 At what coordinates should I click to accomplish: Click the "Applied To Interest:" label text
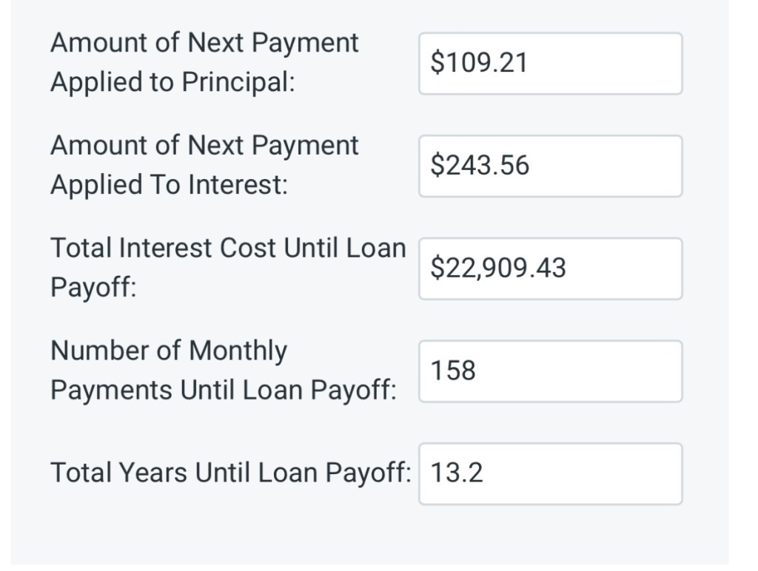pyautogui.click(x=169, y=185)
